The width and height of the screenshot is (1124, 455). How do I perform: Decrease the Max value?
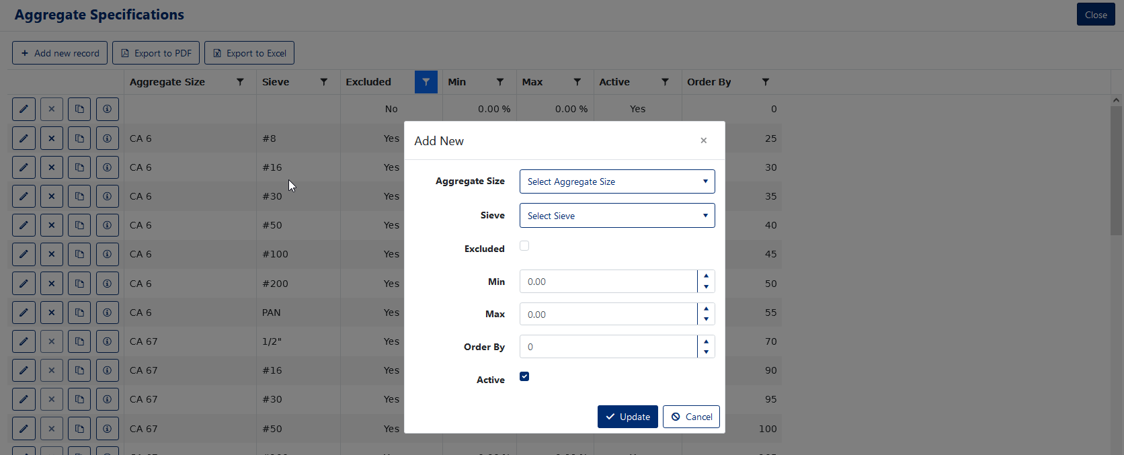click(706, 319)
